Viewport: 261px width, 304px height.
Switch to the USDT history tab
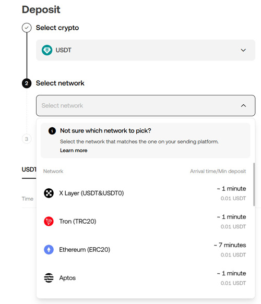tap(29, 169)
